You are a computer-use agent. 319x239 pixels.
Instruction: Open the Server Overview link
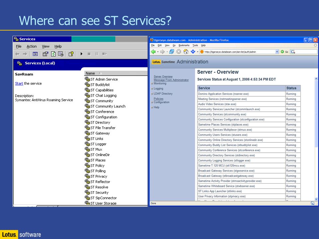point(163,77)
